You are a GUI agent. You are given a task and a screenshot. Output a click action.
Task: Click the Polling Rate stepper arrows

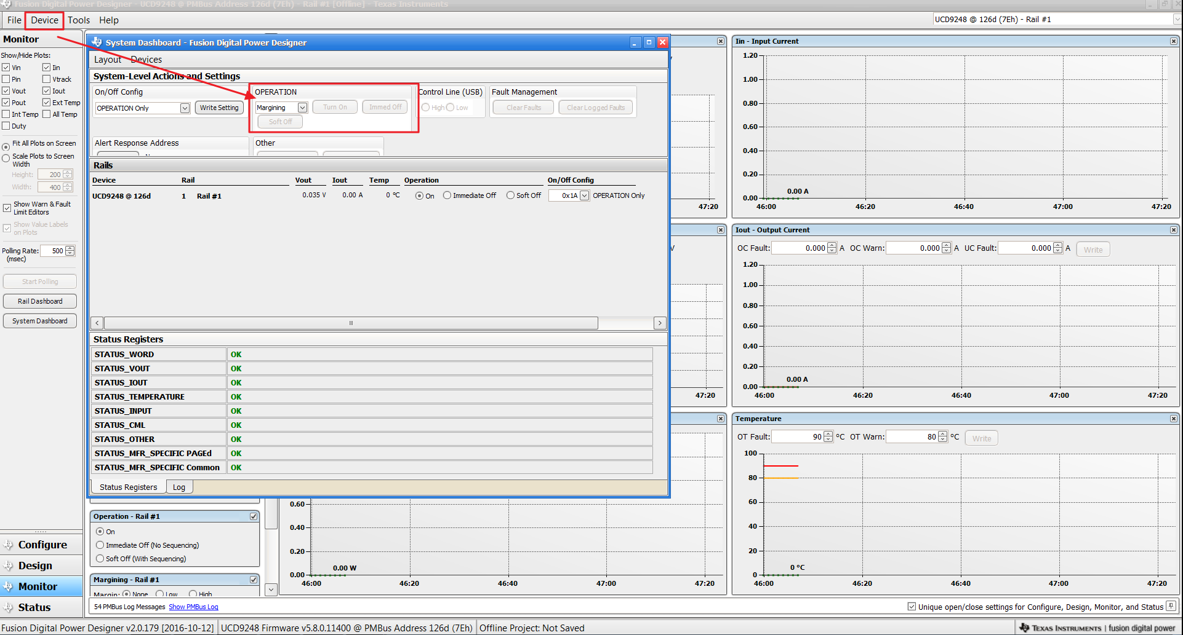[70, 251]
